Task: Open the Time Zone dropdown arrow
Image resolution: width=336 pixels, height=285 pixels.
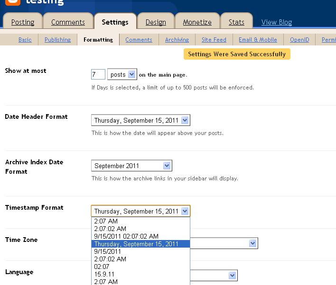Action: 253,243
